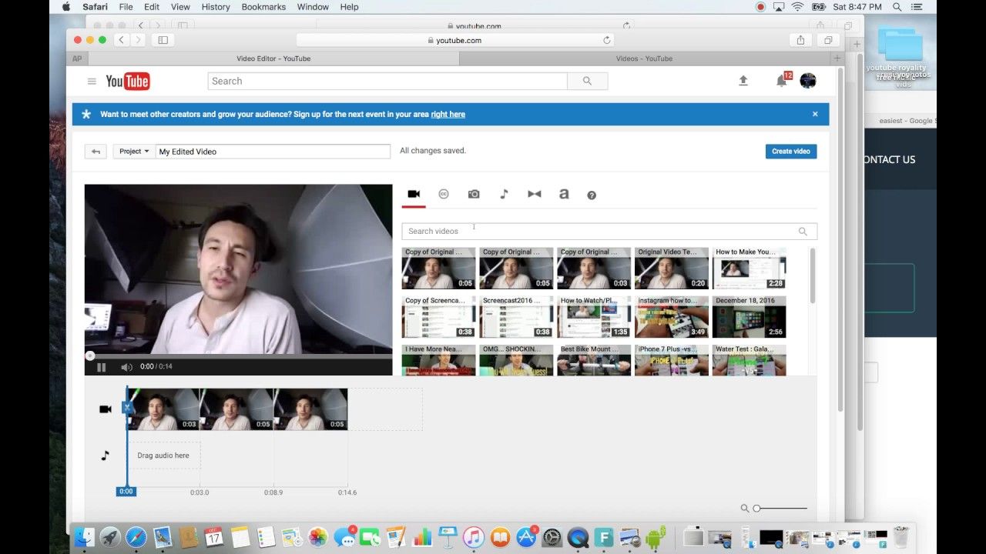The image size is (986, 554).
Task: Open the Text tab with letter a
Action: click(564, 195)
